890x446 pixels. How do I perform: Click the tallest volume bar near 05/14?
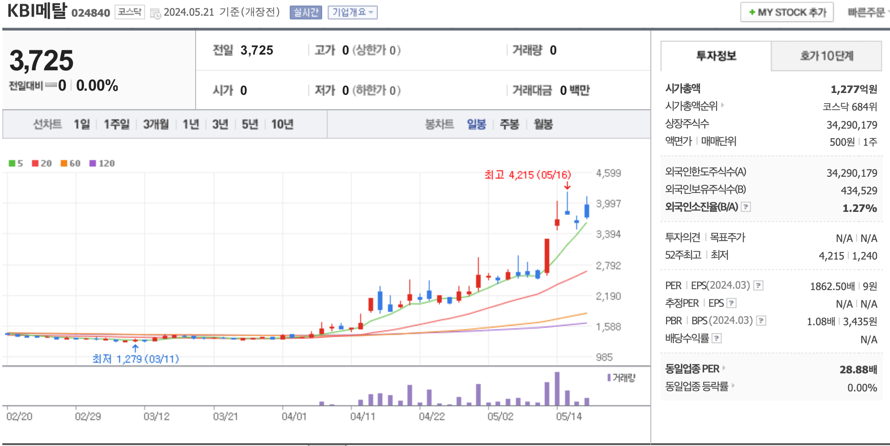557,389
